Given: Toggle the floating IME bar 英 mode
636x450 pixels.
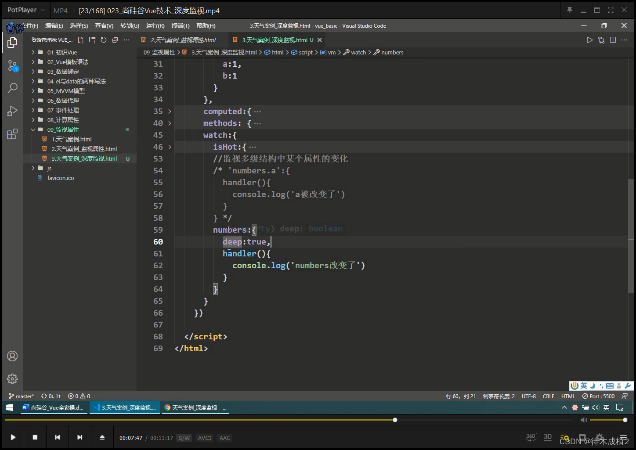Looking at the screenshot, I should [x=584, y=386].
